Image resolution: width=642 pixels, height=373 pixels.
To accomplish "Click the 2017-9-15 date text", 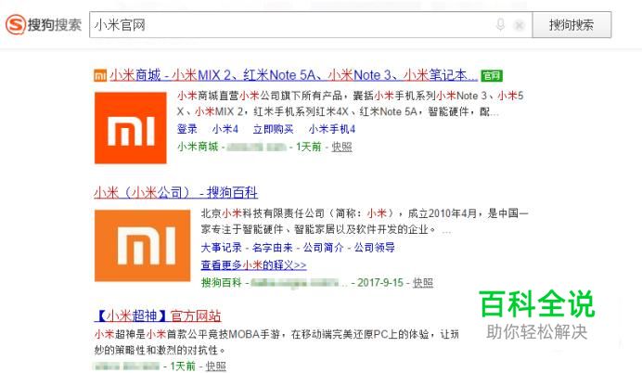I will coord(380,282).
